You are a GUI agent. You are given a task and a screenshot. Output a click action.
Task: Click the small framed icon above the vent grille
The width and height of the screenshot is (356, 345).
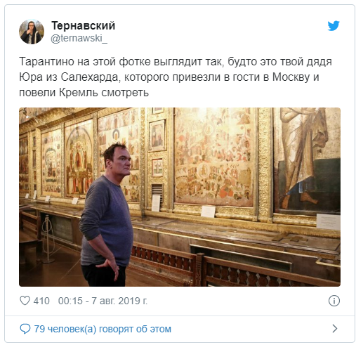157,167
